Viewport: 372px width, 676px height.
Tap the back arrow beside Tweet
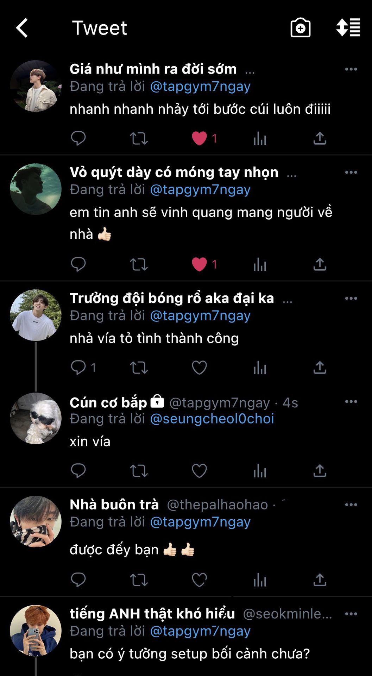[x=22, y=28]
